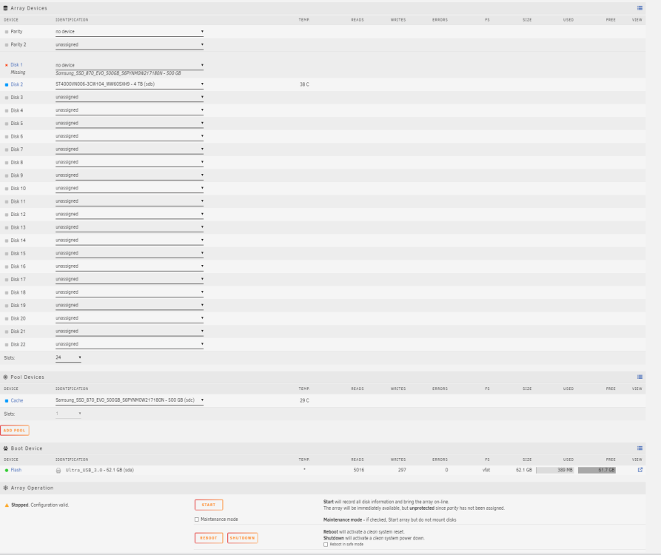Click grey status square beside Parity 2
The image size is (661, 555).
click(7, 44)
